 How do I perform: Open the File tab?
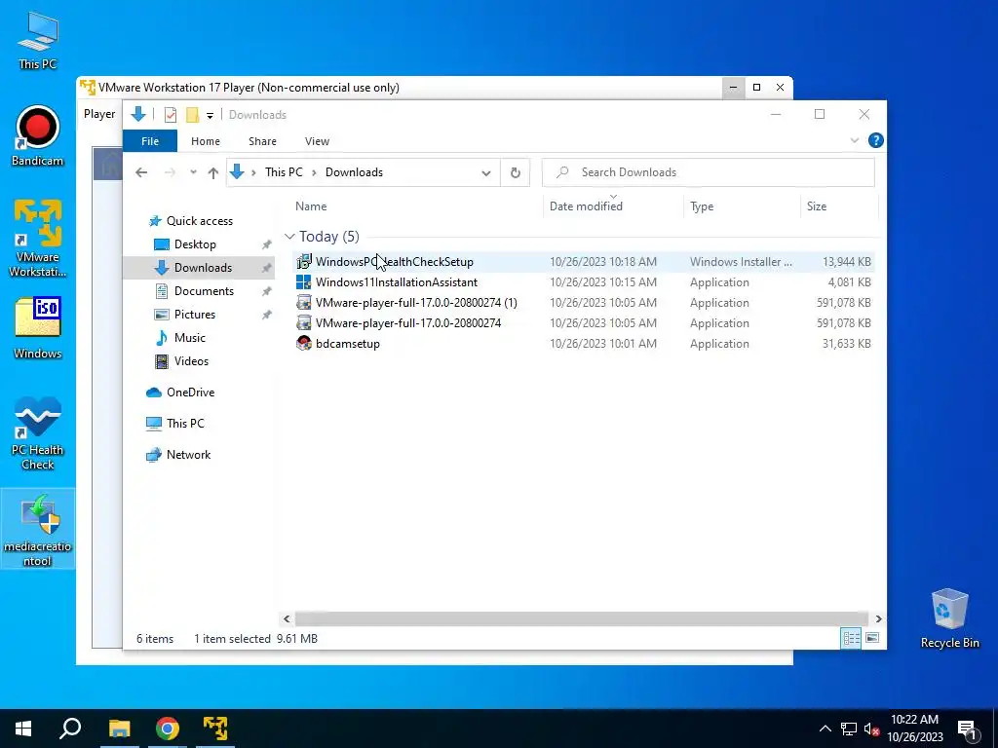[x=149, y=141]
